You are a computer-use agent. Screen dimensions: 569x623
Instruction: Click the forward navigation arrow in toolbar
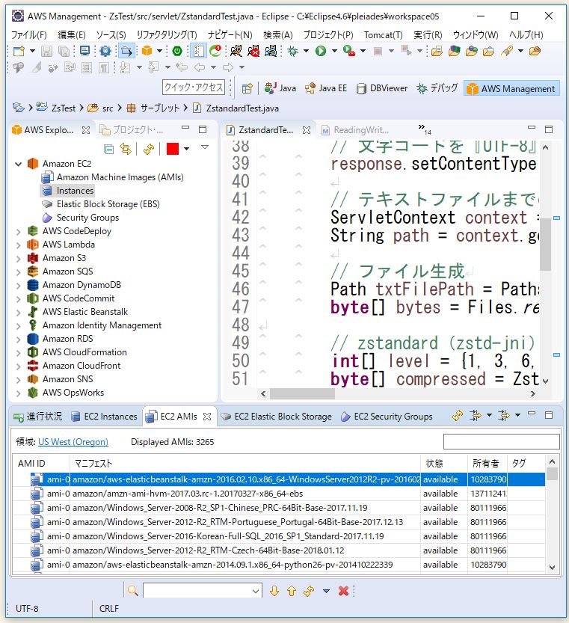228,67
